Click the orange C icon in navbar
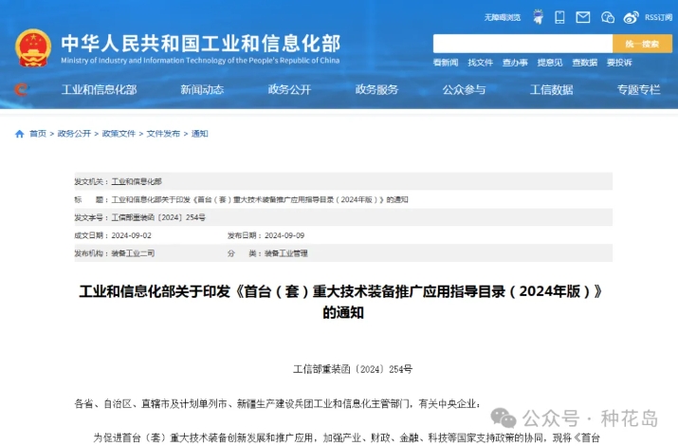The image size is (678, 446). tap(21, 90)
